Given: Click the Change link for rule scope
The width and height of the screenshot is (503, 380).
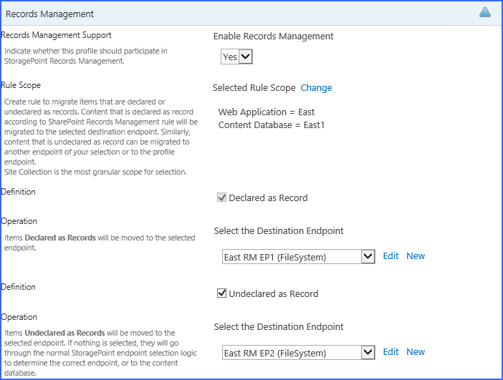Looking at the screenshot, I should pyautogui.click(x=316, y=88).
